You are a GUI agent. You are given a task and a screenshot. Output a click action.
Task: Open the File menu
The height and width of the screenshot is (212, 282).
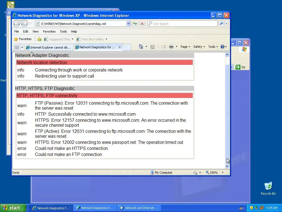[17, 31]
